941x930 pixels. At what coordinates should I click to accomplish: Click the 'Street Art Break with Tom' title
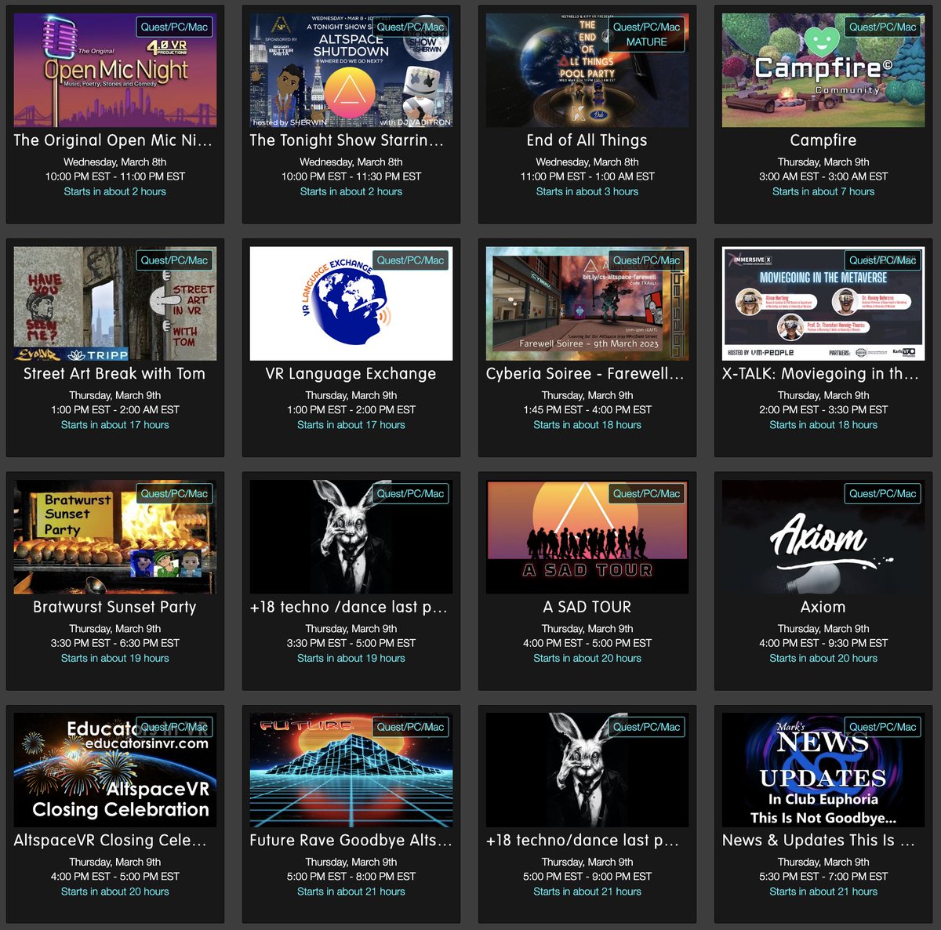pos(114,373)
